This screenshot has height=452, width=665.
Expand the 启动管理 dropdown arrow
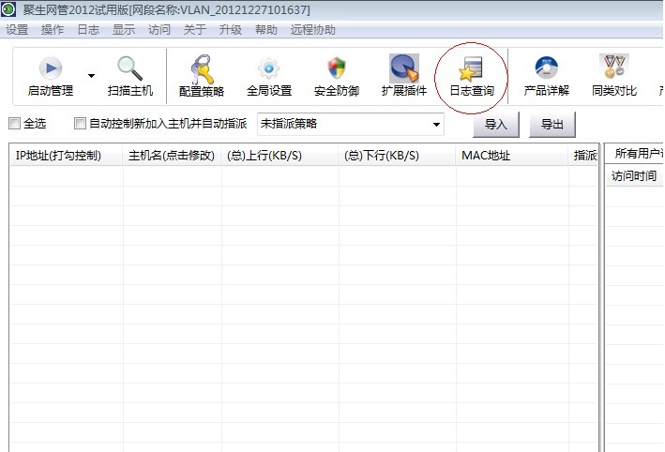pyautogui.click(x=91, y=76)
